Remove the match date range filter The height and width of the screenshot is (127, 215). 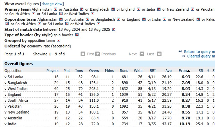pyautogui.click(x=114, y=29)
